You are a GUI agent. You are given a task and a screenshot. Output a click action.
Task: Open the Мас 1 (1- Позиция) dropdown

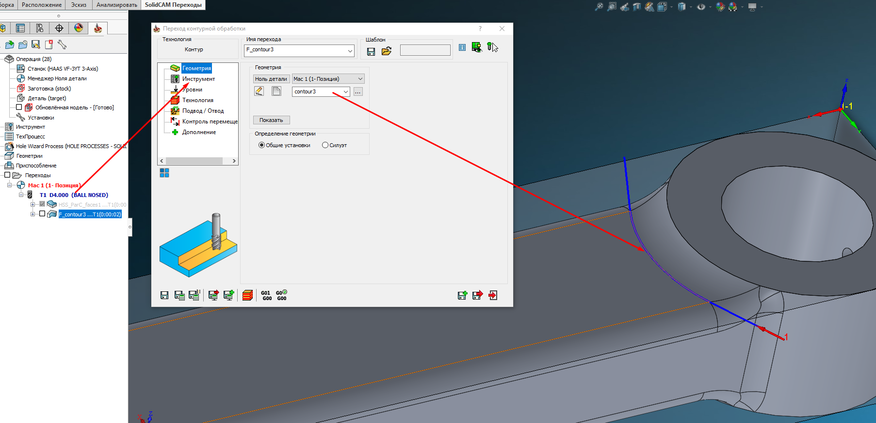(x=360, y=79)
